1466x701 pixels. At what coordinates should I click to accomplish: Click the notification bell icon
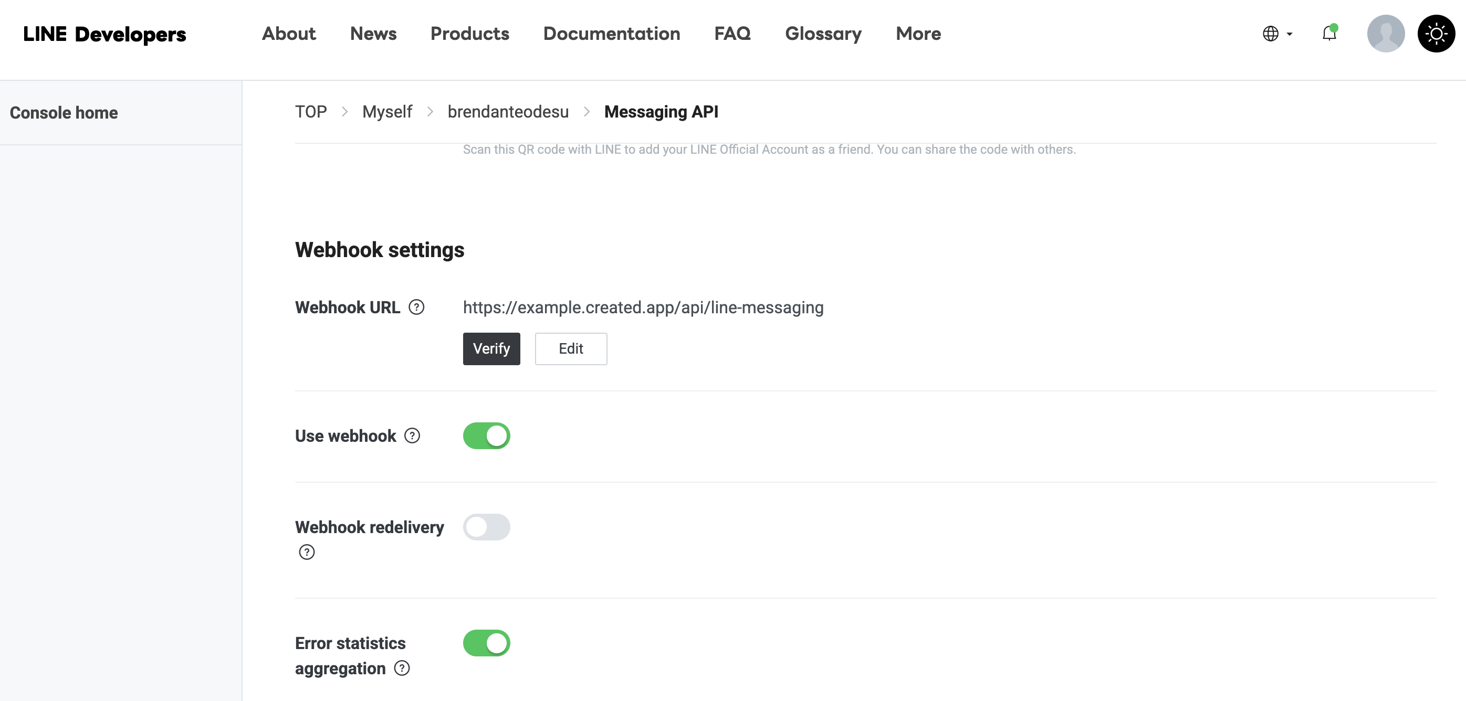tap(1329, 34)
